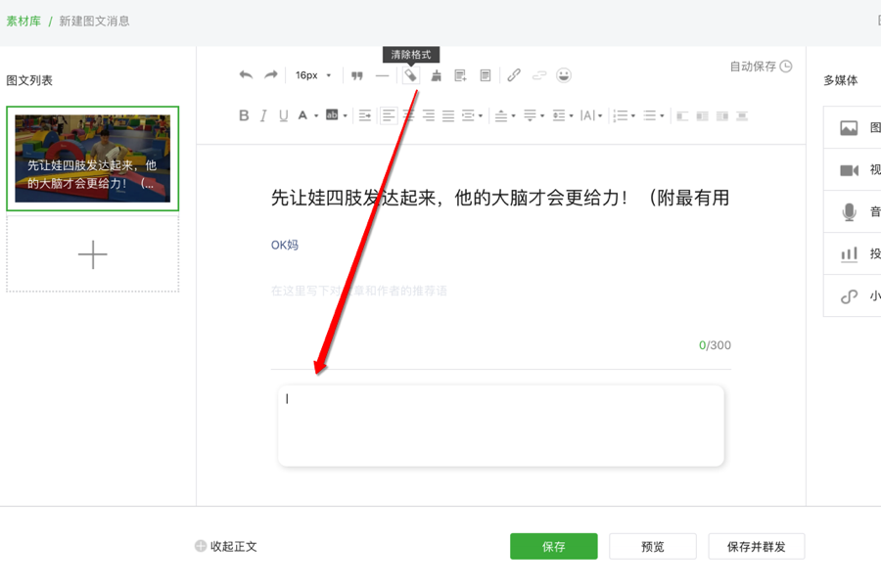Open the letter spacing dropdown

(591, 115)
